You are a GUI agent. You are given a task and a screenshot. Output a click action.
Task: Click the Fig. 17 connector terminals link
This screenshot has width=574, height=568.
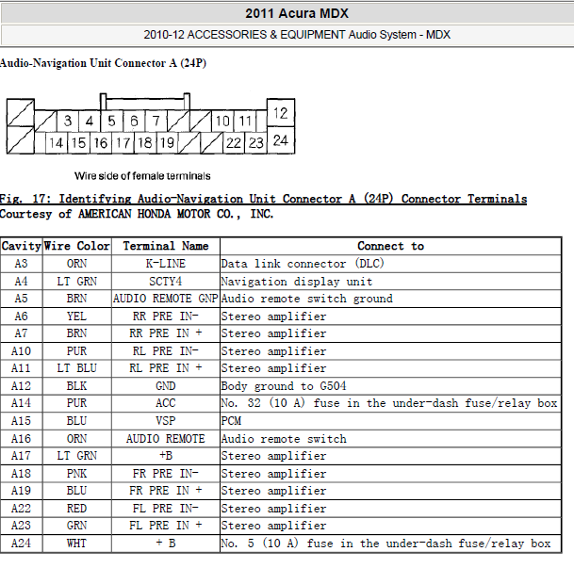(x=263, y=199)
